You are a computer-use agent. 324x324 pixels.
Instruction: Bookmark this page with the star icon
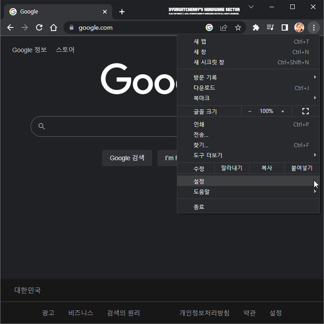(238, 27)
